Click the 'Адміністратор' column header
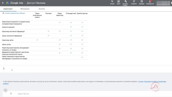Screen dimensions: 172x97 [82, 13]
